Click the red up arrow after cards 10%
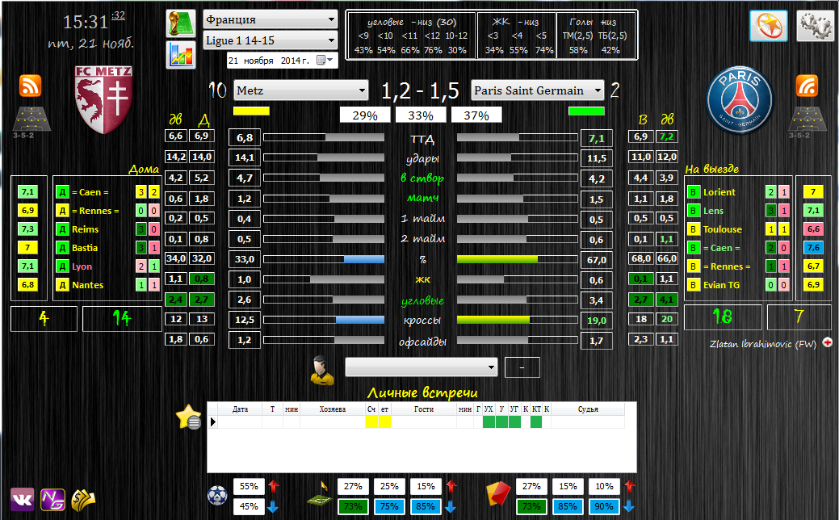The image size is (839, 520). point(629,486)
